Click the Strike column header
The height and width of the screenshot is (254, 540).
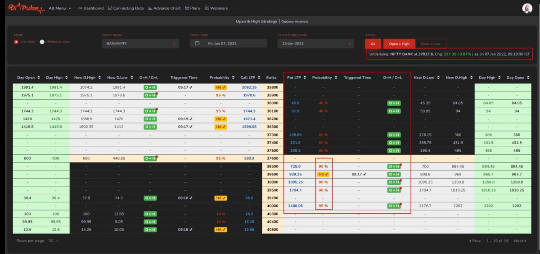point(271,78)
